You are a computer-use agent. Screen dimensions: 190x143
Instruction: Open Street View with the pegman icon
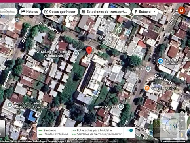(182, 135)
